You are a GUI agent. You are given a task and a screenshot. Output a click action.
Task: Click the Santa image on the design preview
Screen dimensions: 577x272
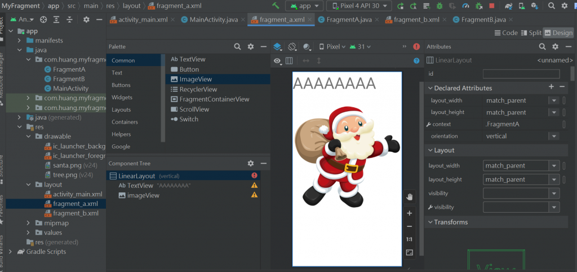347,157
